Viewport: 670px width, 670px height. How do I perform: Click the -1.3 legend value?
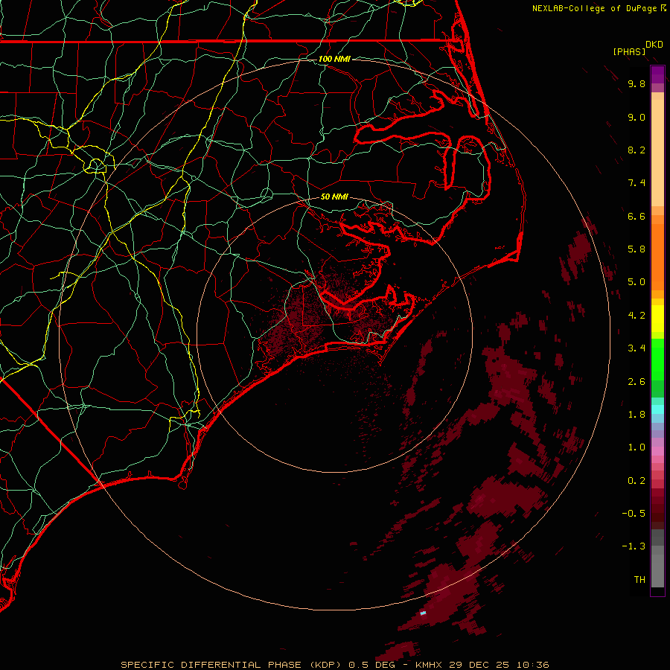click(x=634, y=546)
